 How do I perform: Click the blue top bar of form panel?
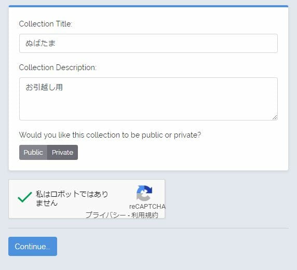coord(148,6)
